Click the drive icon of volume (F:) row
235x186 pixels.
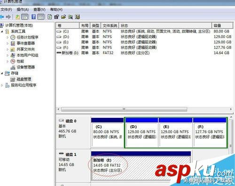59,47
